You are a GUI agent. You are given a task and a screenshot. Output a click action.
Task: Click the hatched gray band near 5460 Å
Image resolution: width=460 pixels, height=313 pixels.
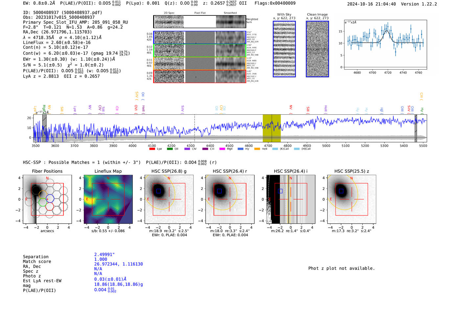click(416, 128)
